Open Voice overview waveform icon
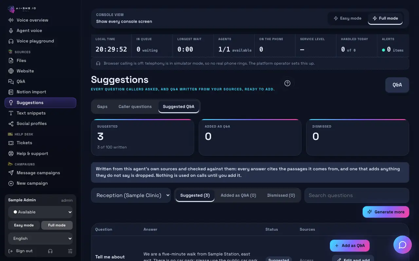Viewport: 419px width, 261px height. tap(11, 20)
